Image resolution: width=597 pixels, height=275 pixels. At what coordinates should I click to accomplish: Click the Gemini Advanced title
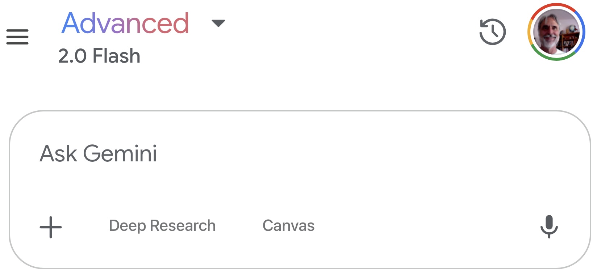click(125, 24)
